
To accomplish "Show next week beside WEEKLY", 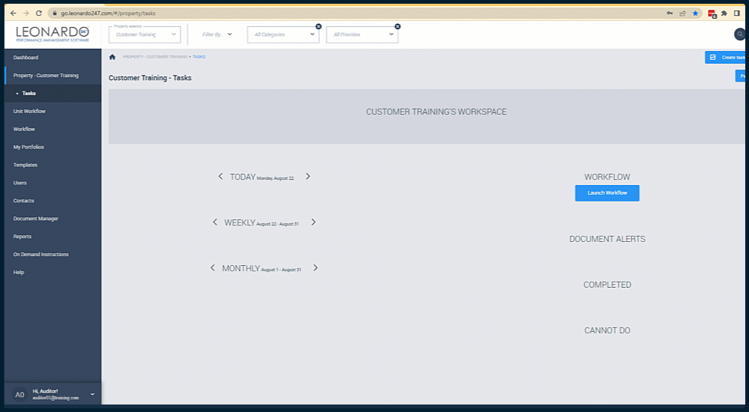I will coord(313,222).
